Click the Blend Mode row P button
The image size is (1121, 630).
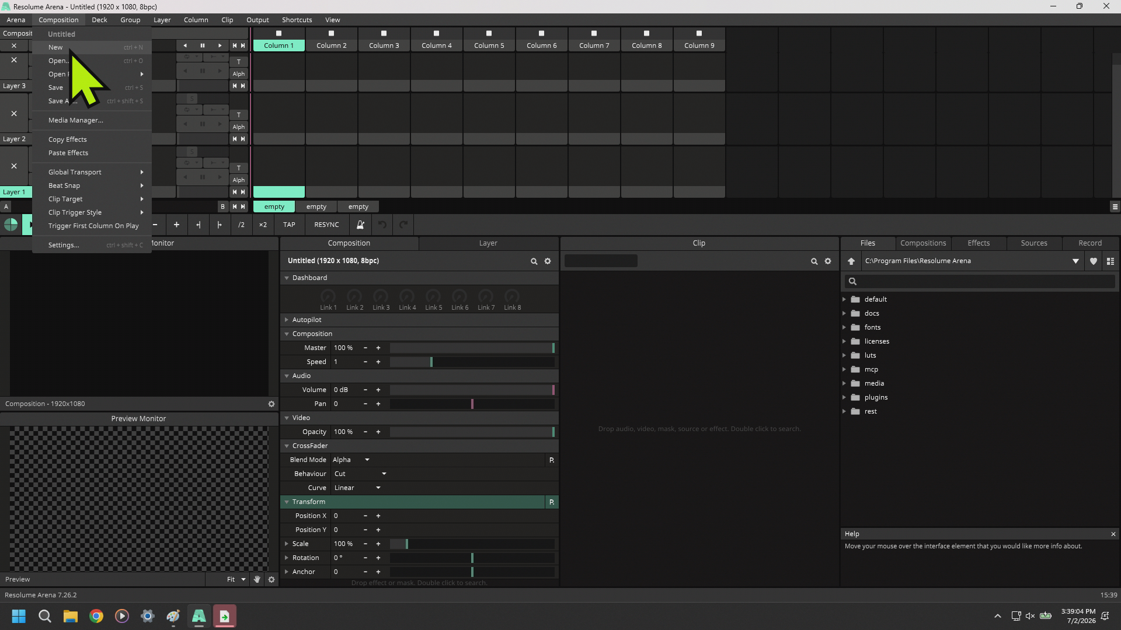click(552, 460)
